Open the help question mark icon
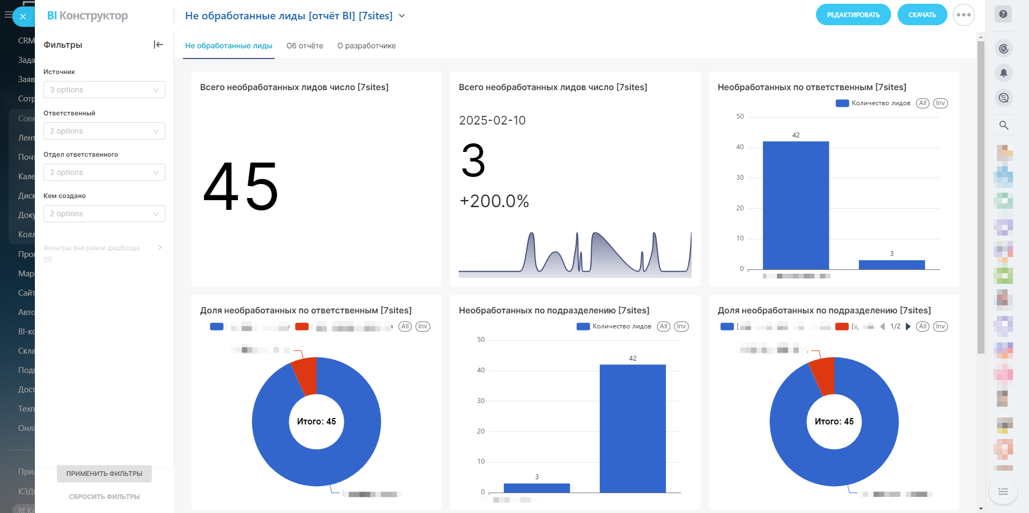This screenshot has width=1029, height=513. (x=1003, y=14)
